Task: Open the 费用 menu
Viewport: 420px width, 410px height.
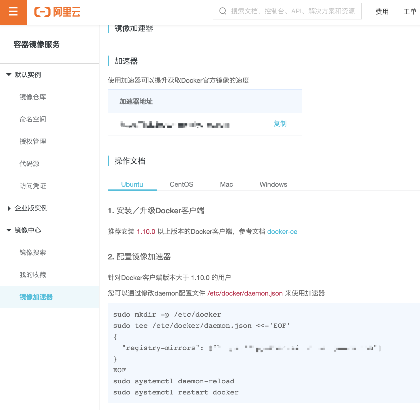Action: [x=382, y=12]
